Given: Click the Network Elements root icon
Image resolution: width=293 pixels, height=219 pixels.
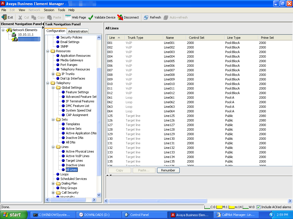Looking at the screenshot, I should (x=9, y=30).
